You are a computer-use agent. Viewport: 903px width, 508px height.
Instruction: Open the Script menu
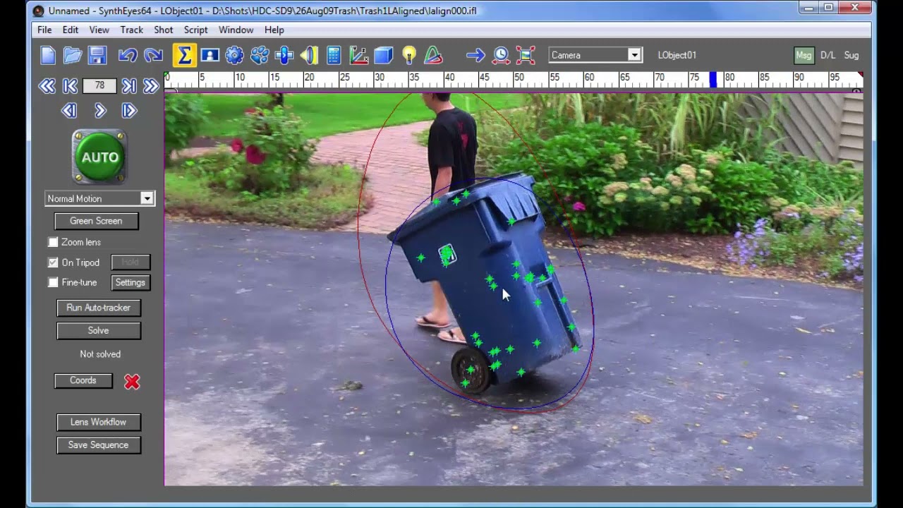tap(196, 30)
